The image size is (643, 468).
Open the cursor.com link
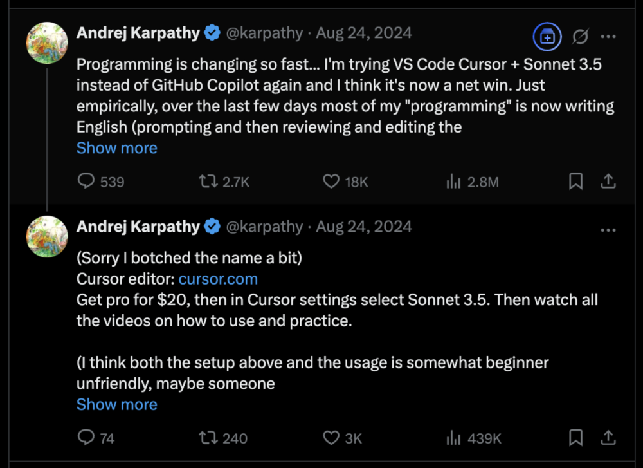click(218, 279)
